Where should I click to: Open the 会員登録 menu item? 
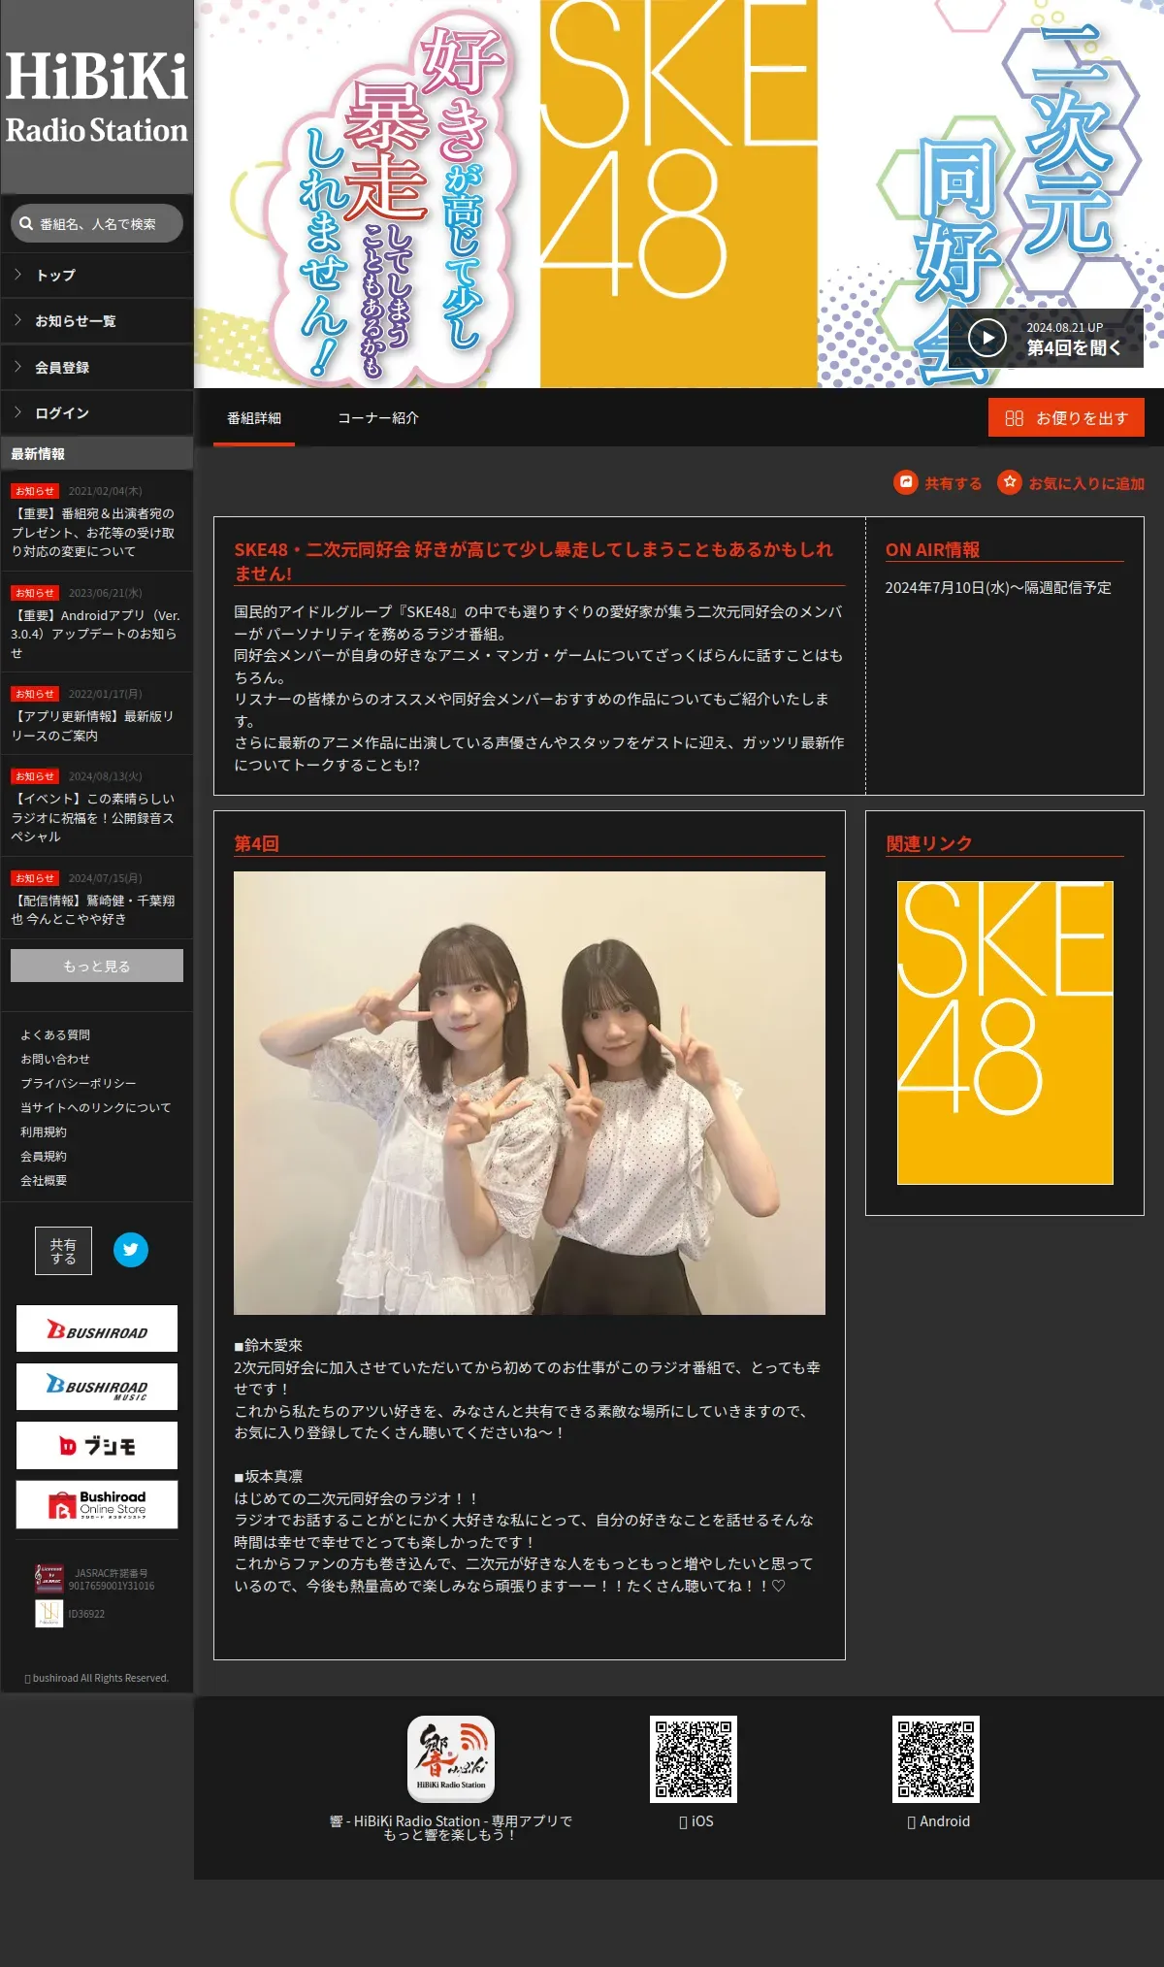point(97,368)
